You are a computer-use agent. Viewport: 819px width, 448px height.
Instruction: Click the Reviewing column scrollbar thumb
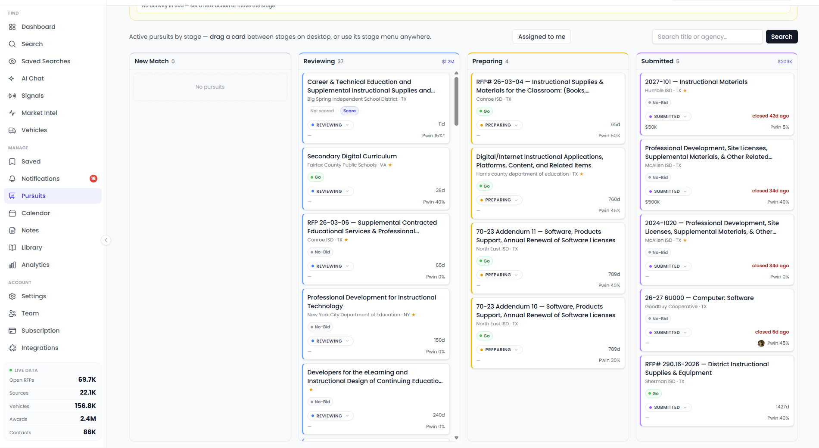click(456, 101)
